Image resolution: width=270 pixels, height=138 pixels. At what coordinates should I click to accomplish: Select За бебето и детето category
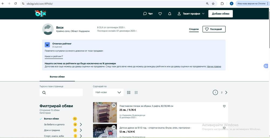tap(54, 124)
